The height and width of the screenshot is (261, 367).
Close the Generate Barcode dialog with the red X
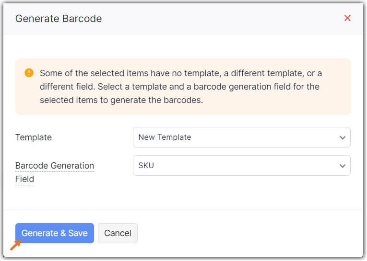point(347,18)
